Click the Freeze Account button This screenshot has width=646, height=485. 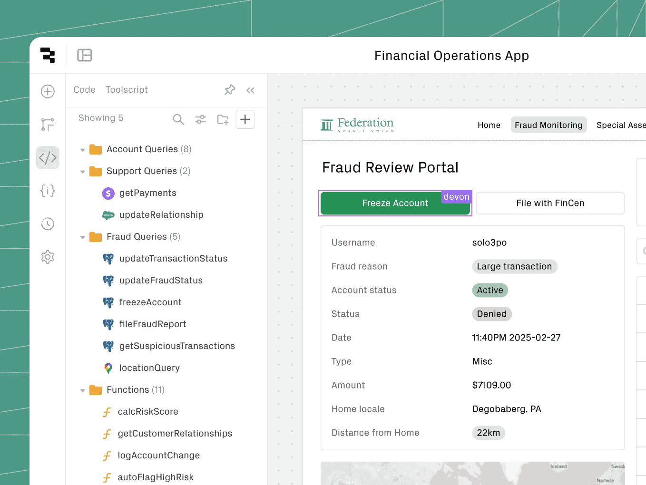395,204
